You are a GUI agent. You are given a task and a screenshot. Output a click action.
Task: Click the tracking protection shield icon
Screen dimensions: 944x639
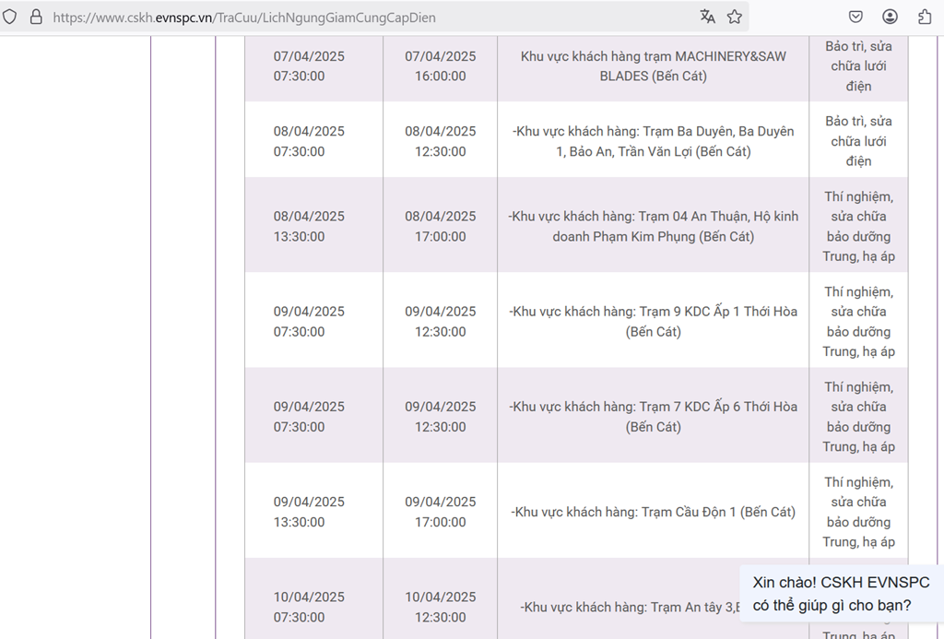click(x=10, y=17)
